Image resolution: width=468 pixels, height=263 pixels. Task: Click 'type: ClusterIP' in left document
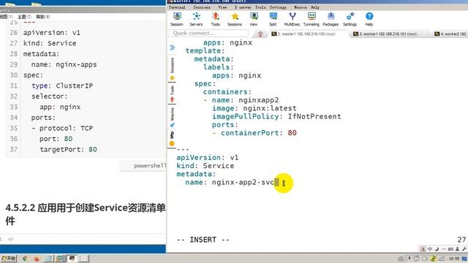(x=62, y=86)
